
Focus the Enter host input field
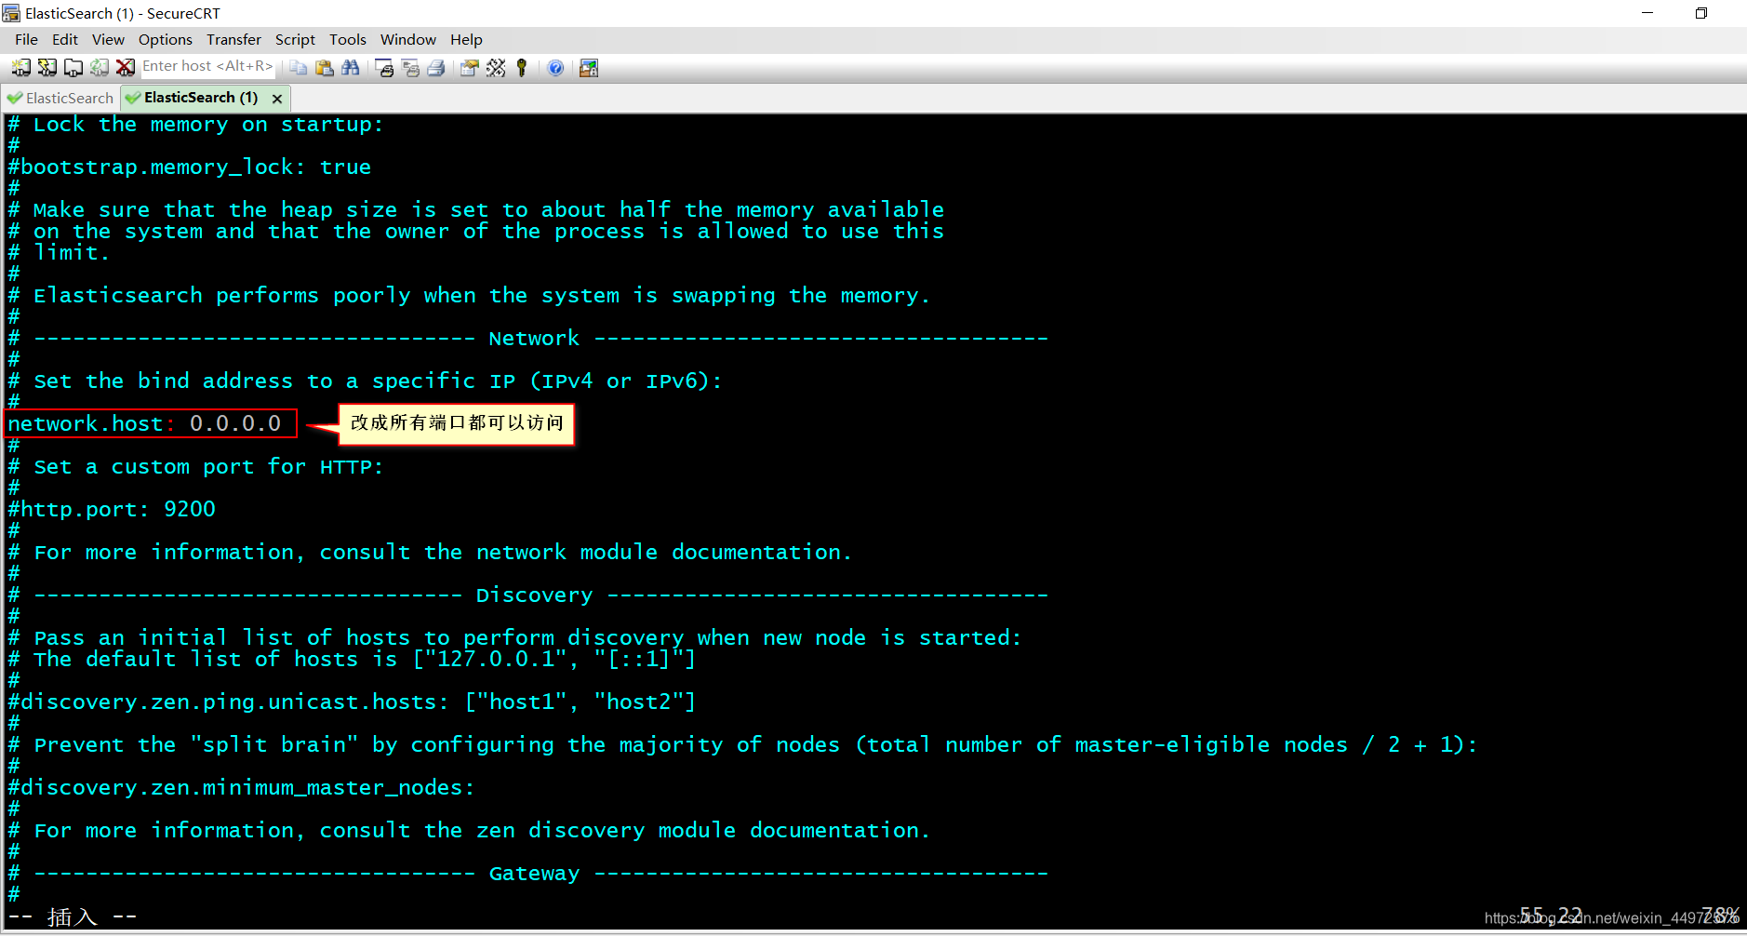click(207, 66)
